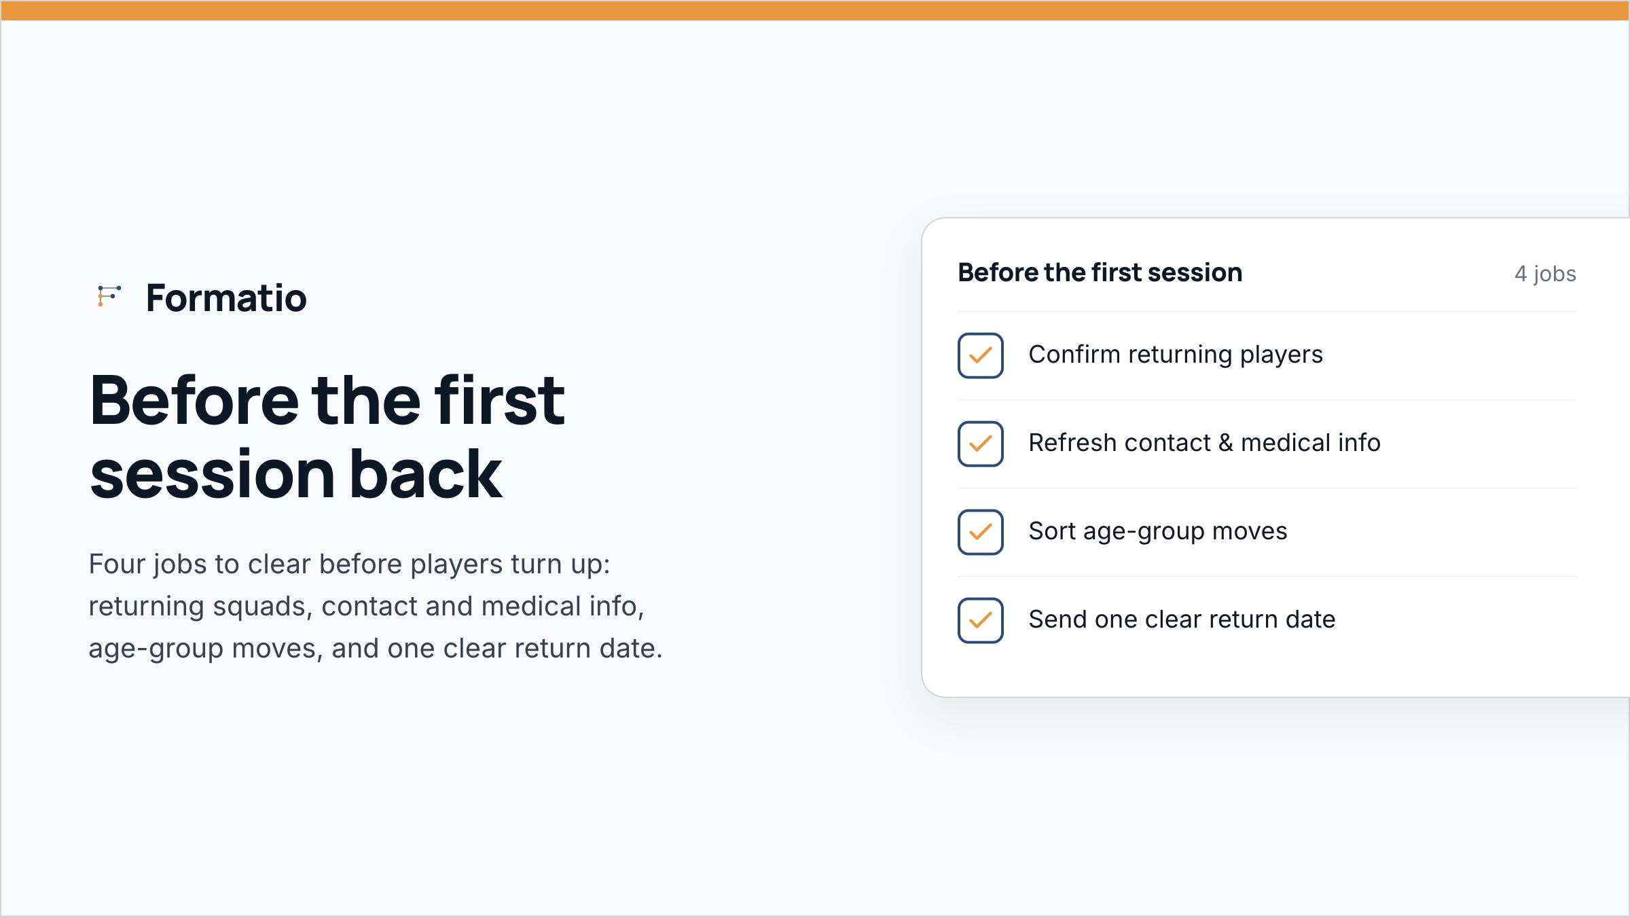Click the checkmark icon beside Send one clear return
1630x917 pixels.
click(x=981, y=620)
